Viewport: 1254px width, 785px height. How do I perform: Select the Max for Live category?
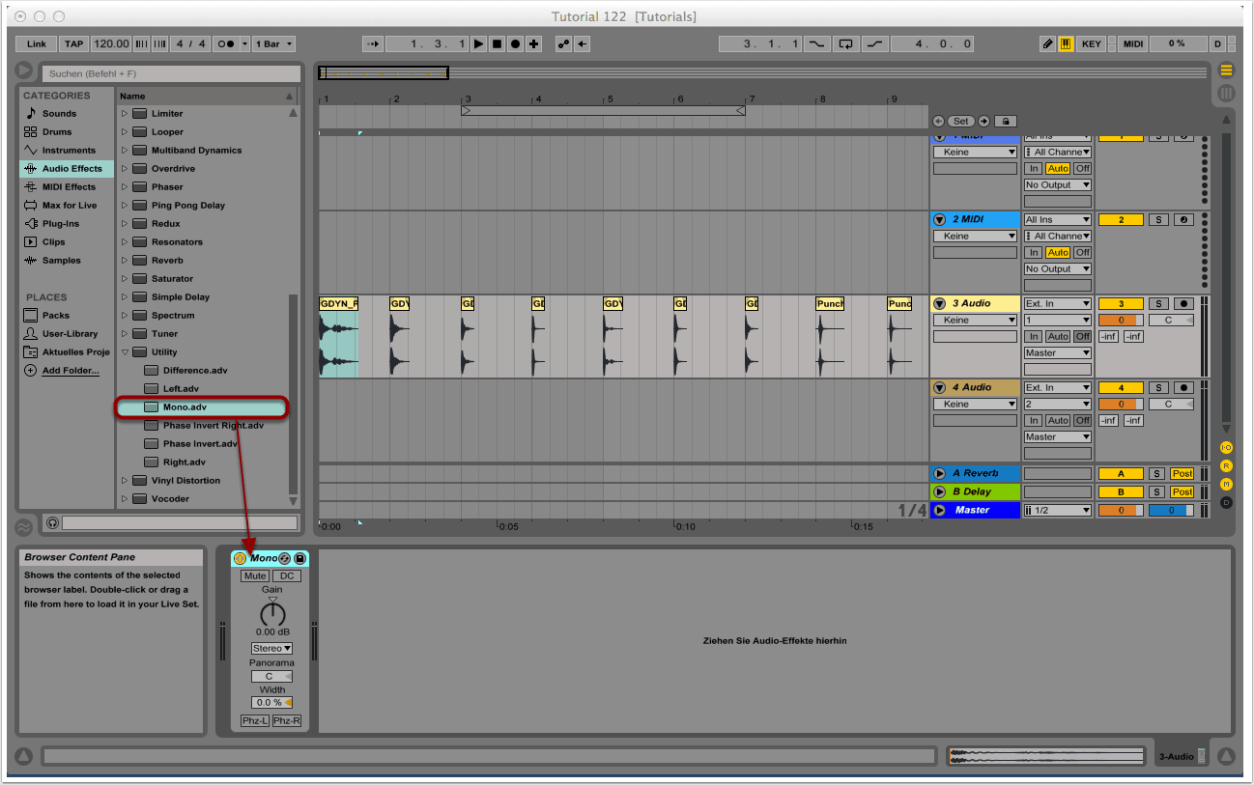69,206
